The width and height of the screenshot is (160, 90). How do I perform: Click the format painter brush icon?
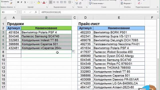pos(11,3)
